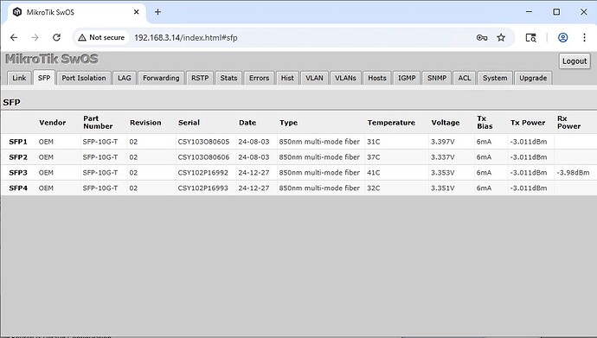Go to the Upgrade tab
597x338 pixels.
coord(533,78)
